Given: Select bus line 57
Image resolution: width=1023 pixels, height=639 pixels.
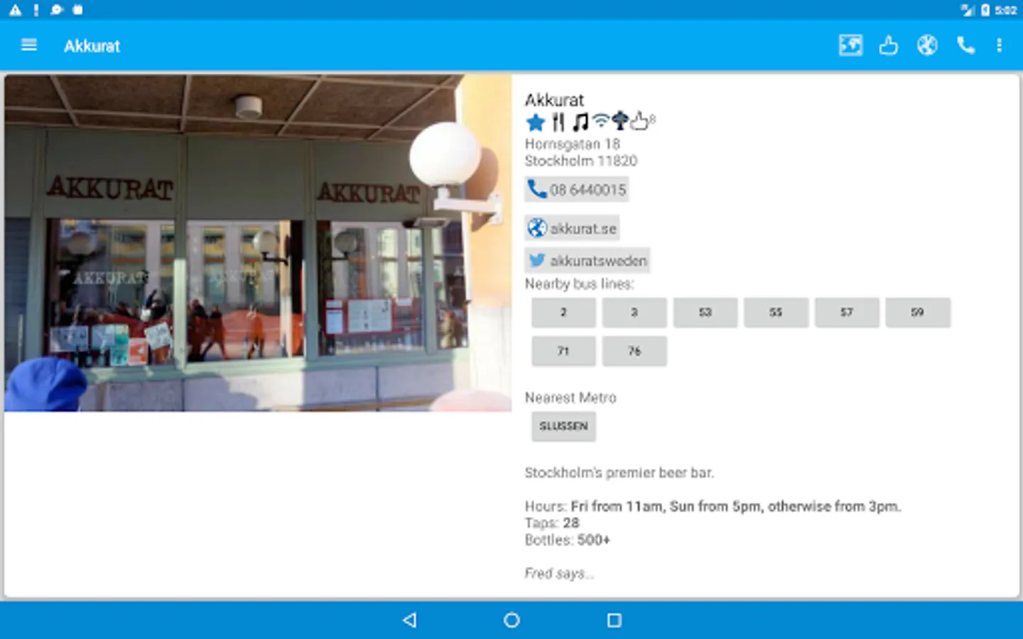Looking at the screenshot, I should pos(847,312).
